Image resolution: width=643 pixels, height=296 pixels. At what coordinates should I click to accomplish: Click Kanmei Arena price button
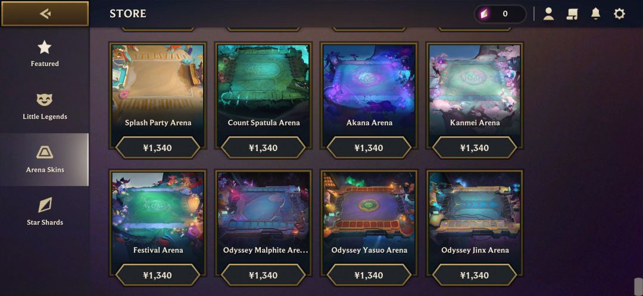(x=475, y=148)
